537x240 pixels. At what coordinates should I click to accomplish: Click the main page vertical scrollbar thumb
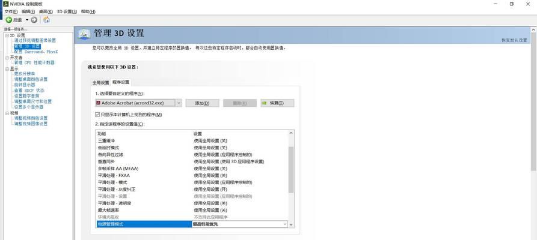click(533, 102)
